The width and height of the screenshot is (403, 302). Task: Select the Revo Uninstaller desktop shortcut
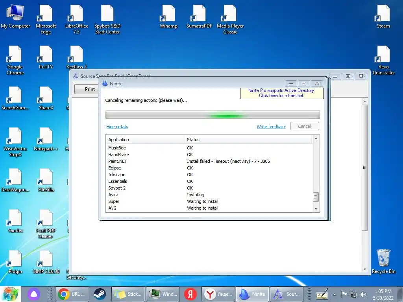[x=383, y=60]
